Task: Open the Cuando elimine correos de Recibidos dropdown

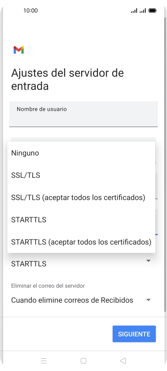Action: 81,300
